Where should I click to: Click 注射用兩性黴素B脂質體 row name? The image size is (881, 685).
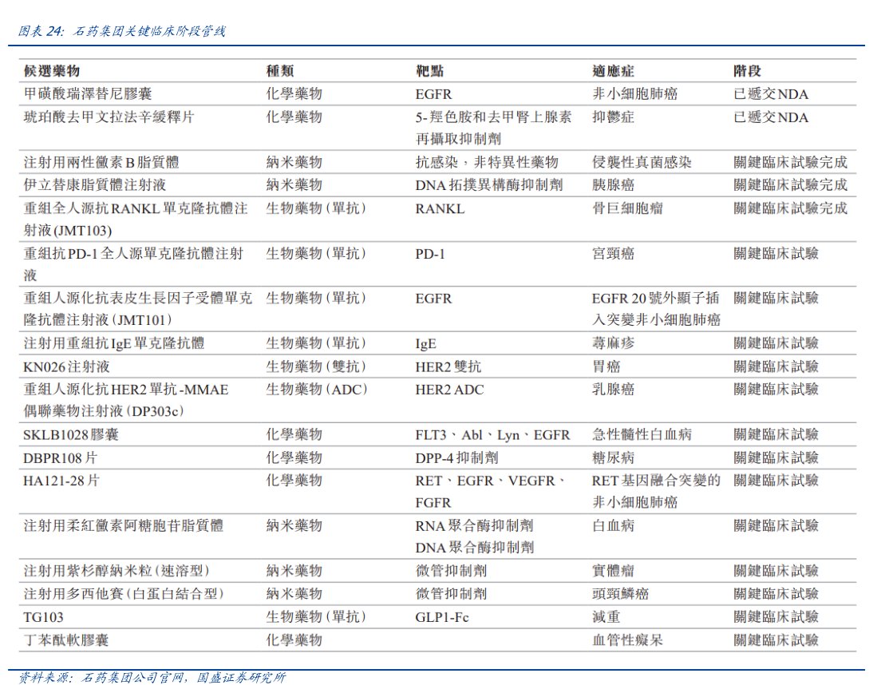101,162
